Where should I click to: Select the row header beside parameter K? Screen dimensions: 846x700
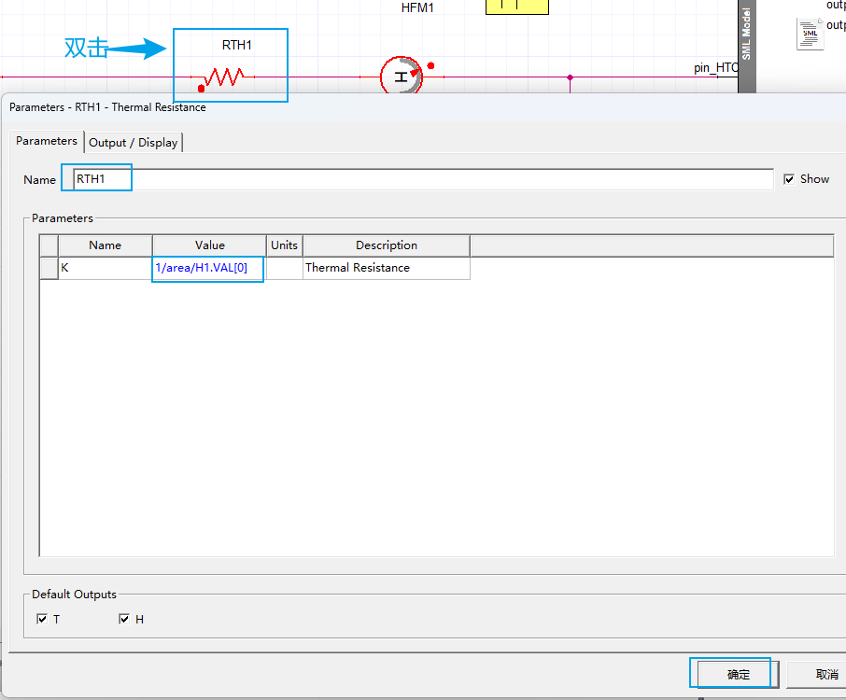(49, 268)
